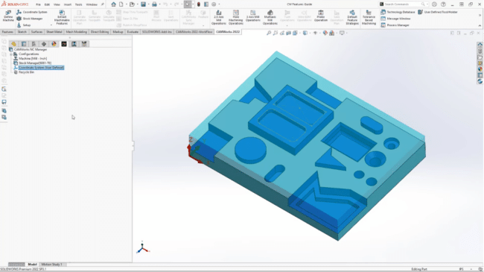The width and height of the screenshot is (484, 272).
Task: Open the File menu
Action: (38, 4)
